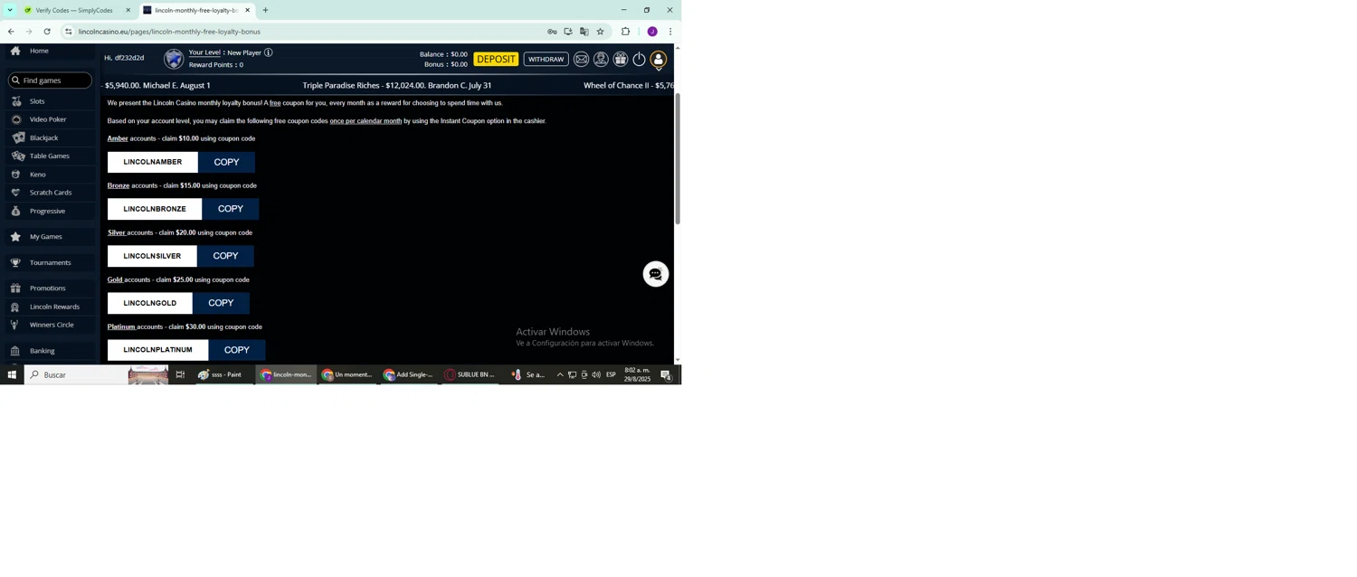The width and height of the screenshot is (1357, 577).
Task: Open Banking in sidebar
Action: click(42, 351)
